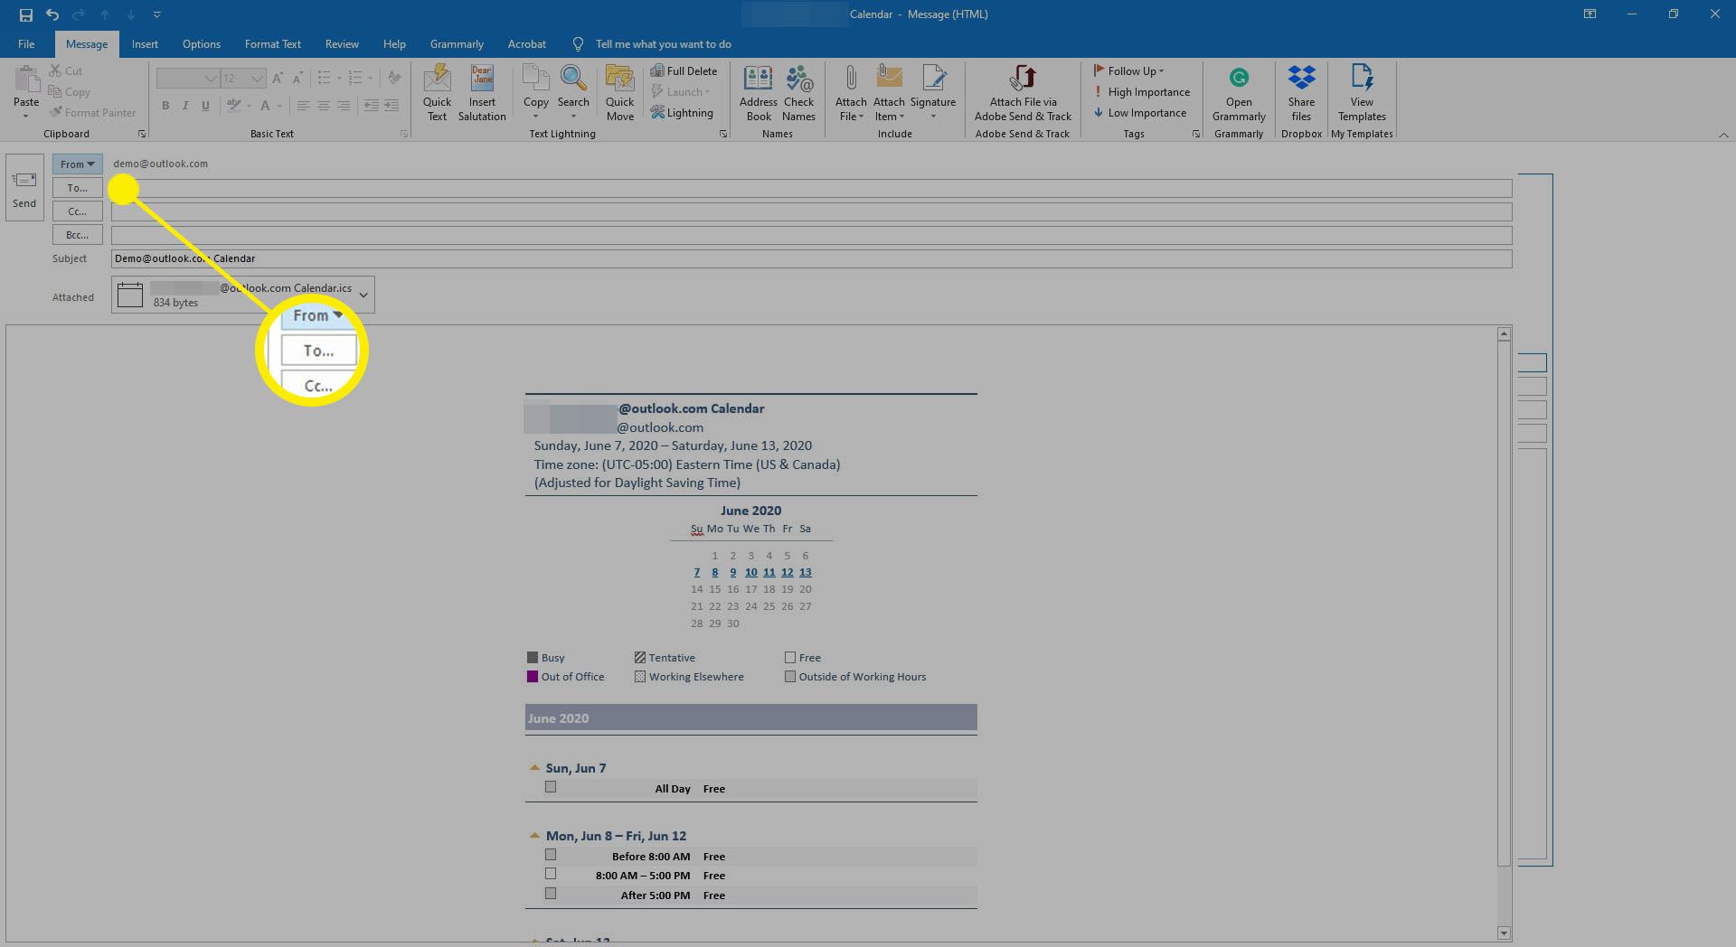Click the Cut scissors icon
This screenshot has width=1736, height=947.
click(x=56, y=70)
